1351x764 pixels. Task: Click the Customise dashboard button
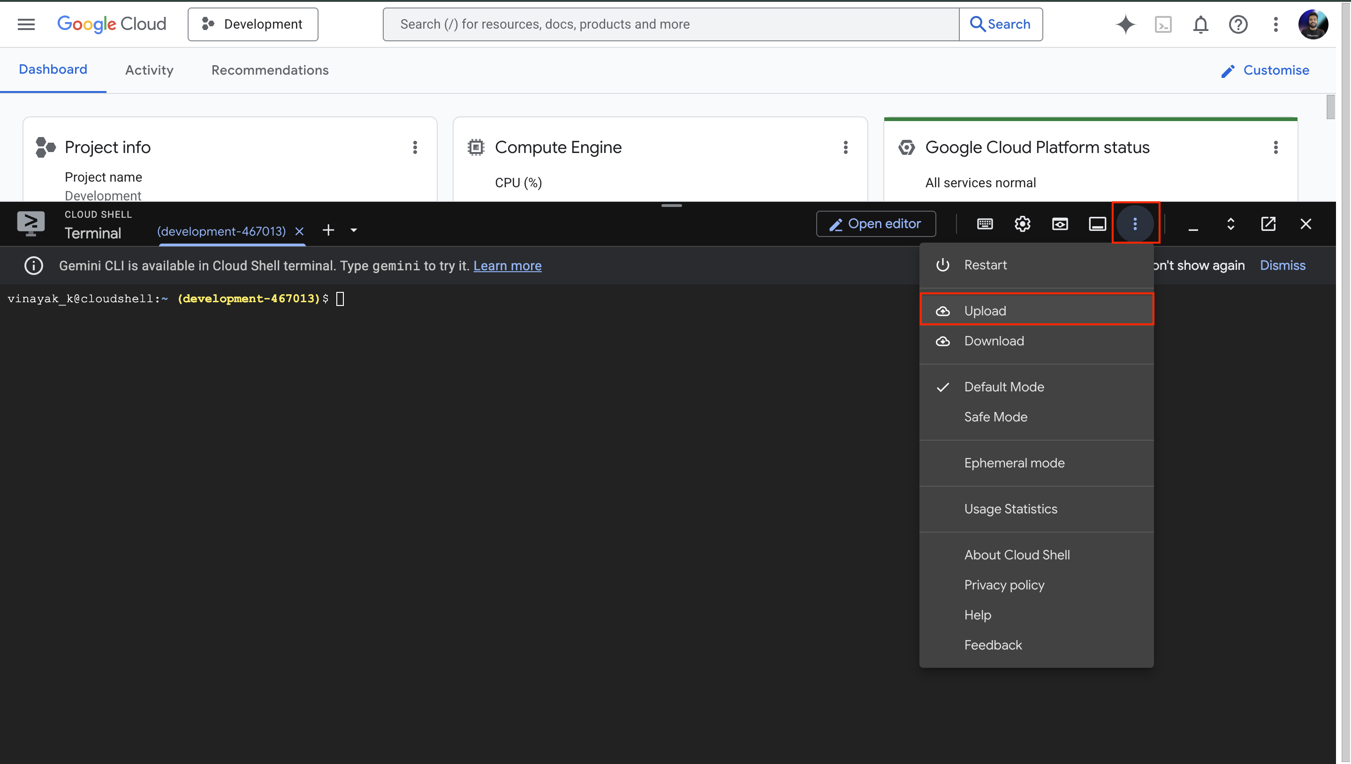(x=1266, y=70)
